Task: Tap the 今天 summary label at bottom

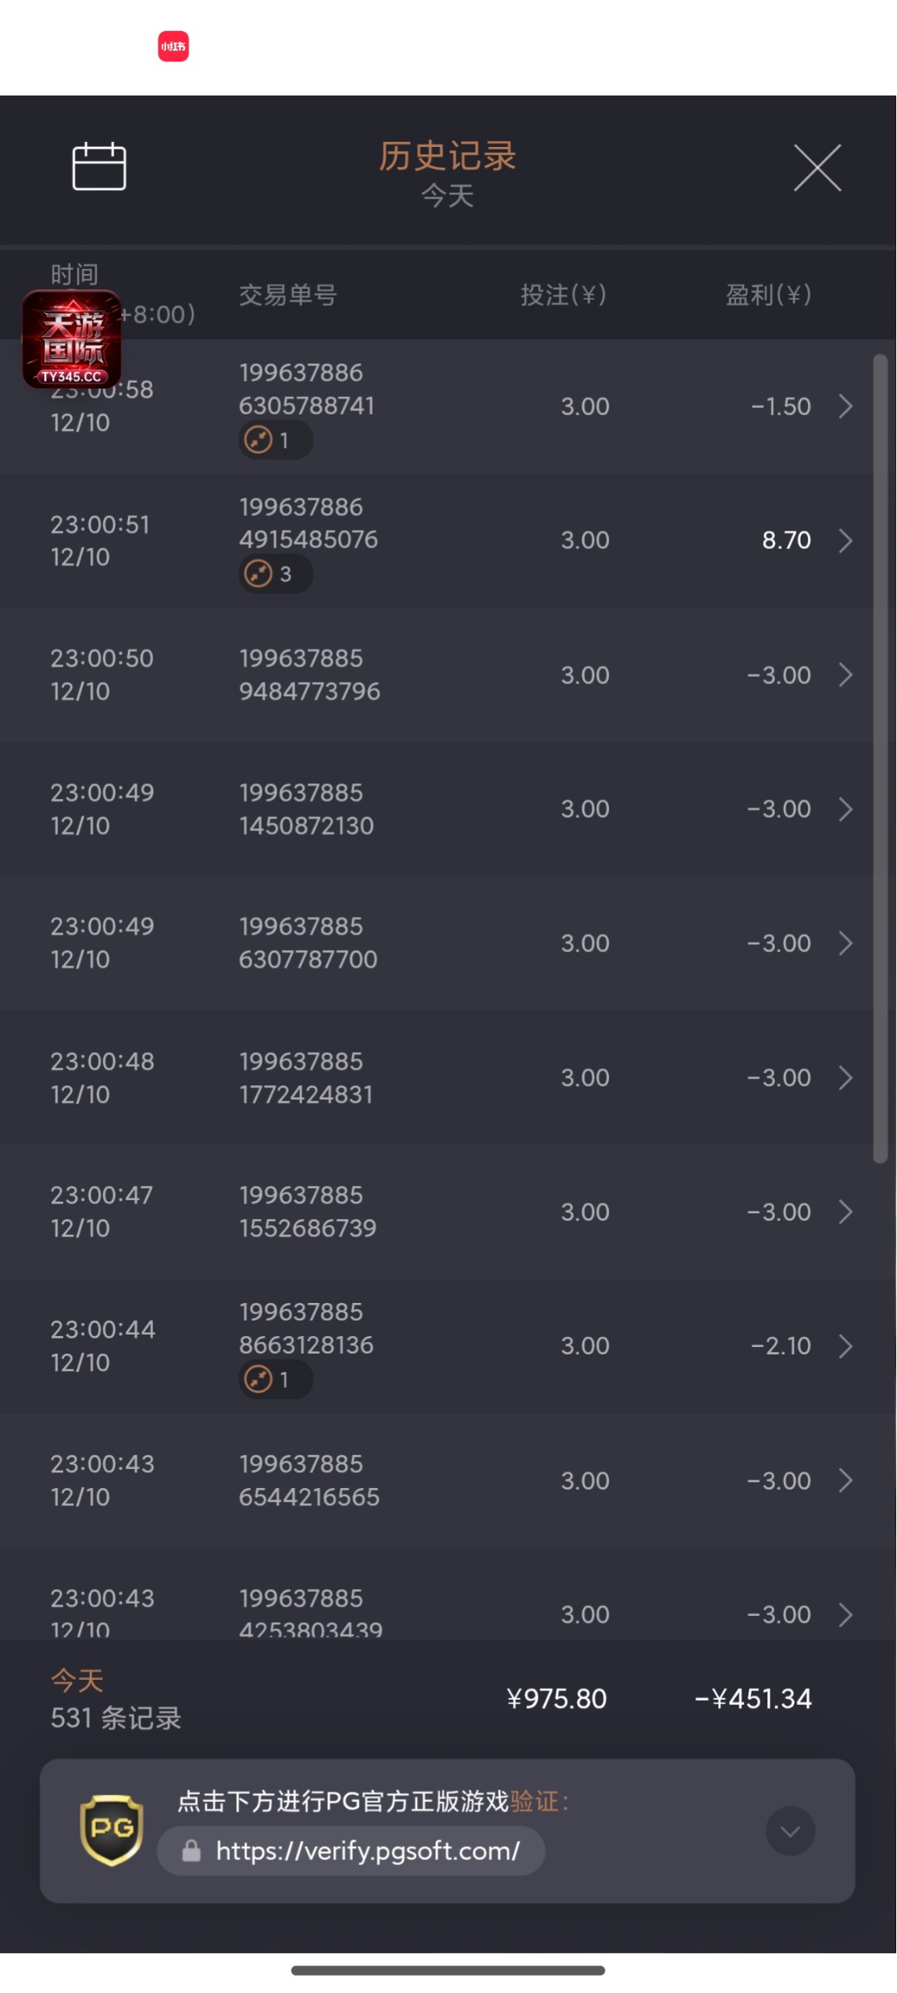Action: tap(77, 1681)
